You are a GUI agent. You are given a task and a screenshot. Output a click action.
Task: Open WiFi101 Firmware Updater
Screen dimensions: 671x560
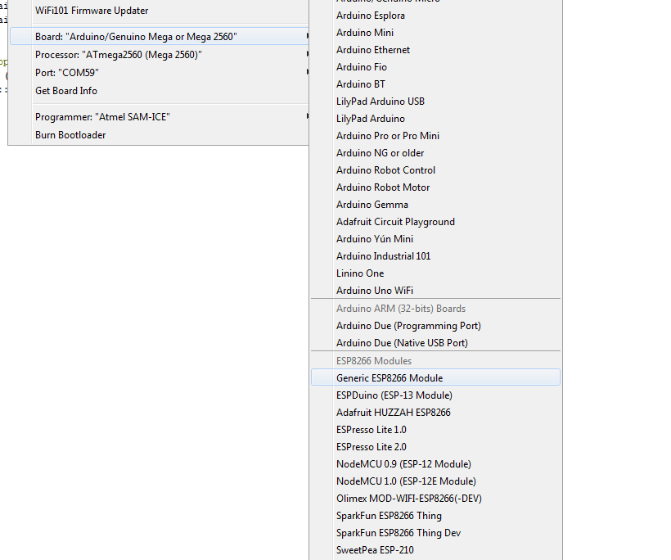click(x=158, y=11)
